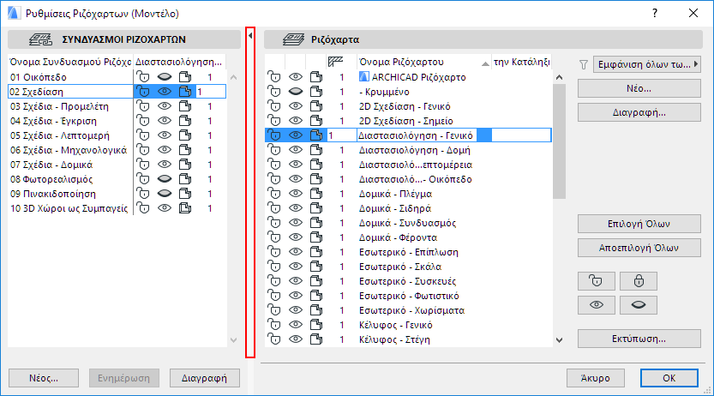Click the Διαστασιολόγηση - Γενικό name field
The image size is (714, 396).
[x=415, y=135]
